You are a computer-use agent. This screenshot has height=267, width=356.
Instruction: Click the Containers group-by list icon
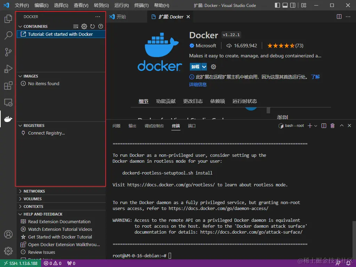(76, 26)
